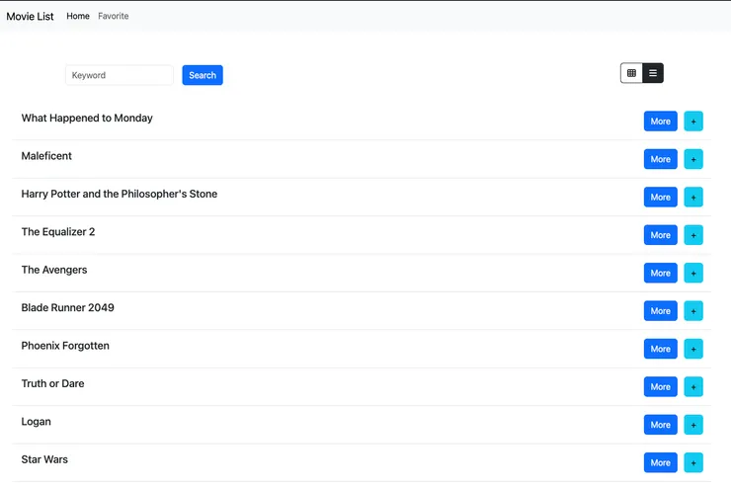731x488 pixels.
Task: Open More info for Maleficent
Action: click(660, 159)
